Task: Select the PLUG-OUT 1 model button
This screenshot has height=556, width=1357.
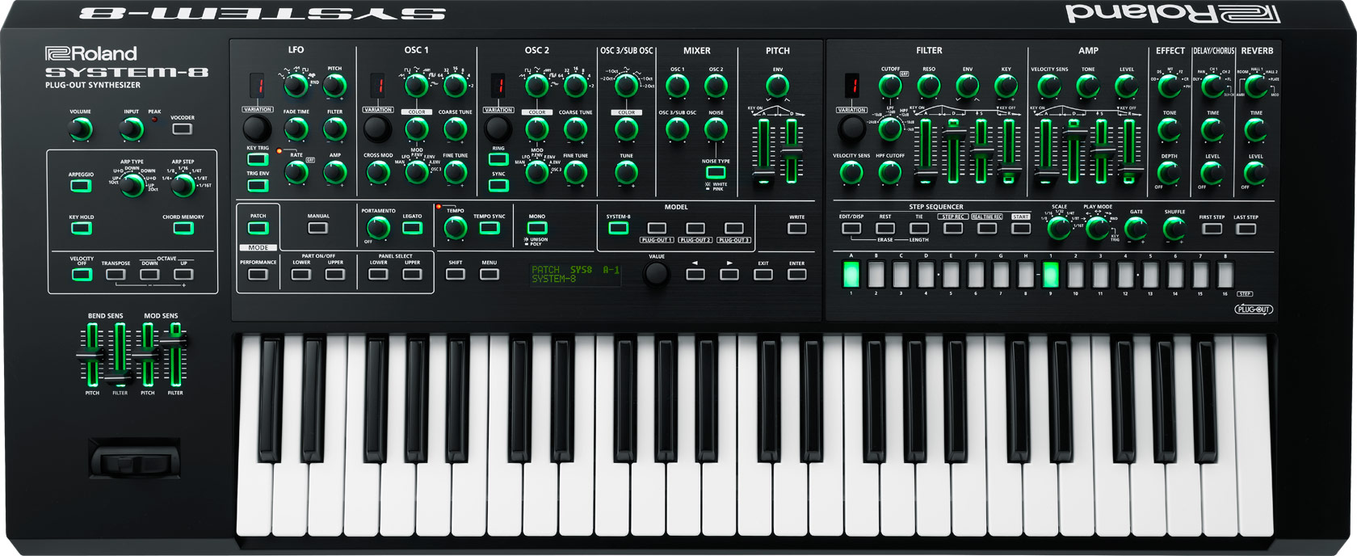Action: 657,229
